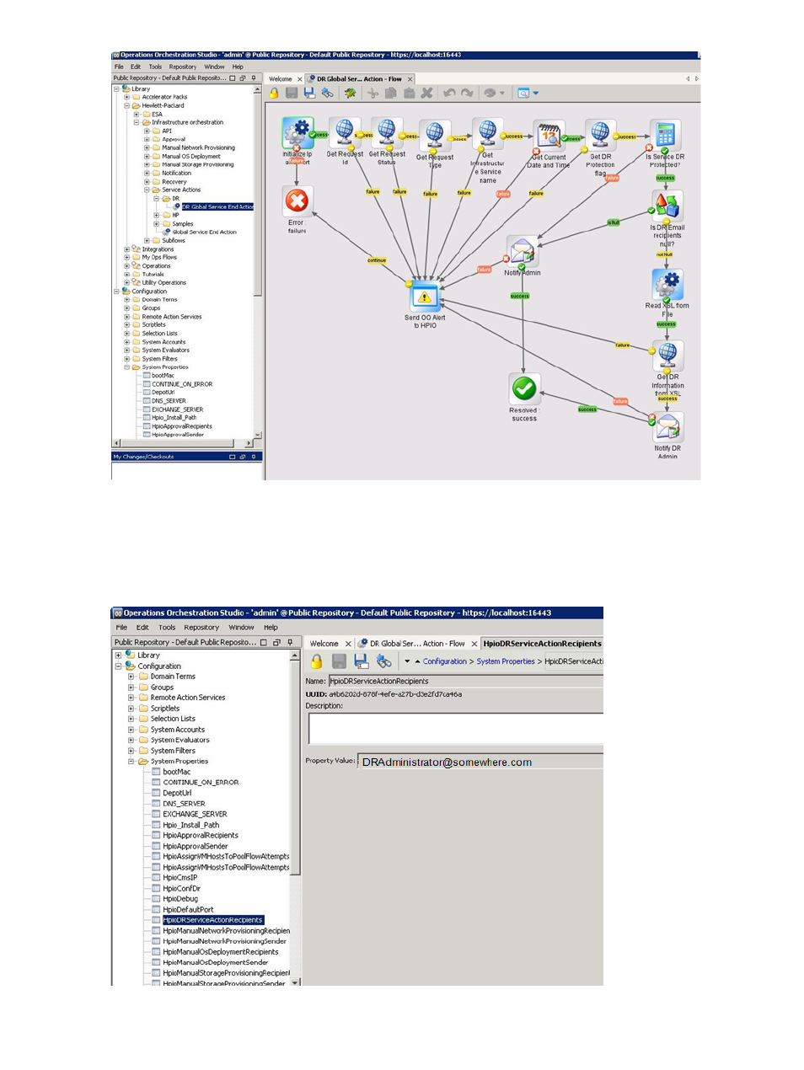Select the Get DR Information from XSL step

[x=667, y=356]
